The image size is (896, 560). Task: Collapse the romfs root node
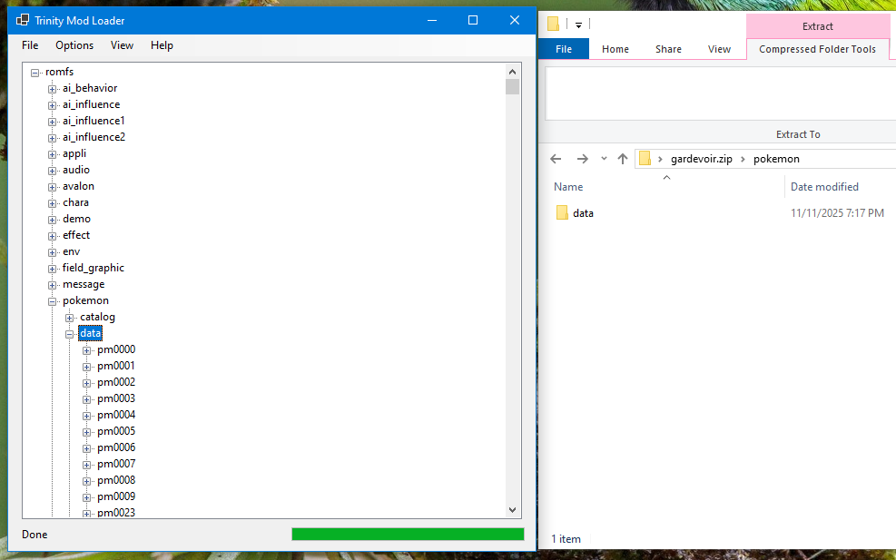[x=34, y=73]
